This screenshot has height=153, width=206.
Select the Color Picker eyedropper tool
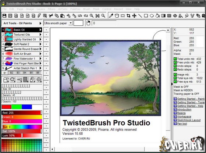click(111, 16)
